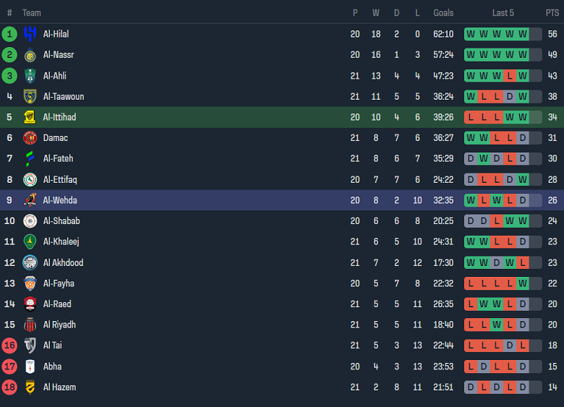Open the Al-Khaleej team name link
Image resolution: width=564 pixels, height=407 pixels.
pyautogui.click(x=61, y=241)
